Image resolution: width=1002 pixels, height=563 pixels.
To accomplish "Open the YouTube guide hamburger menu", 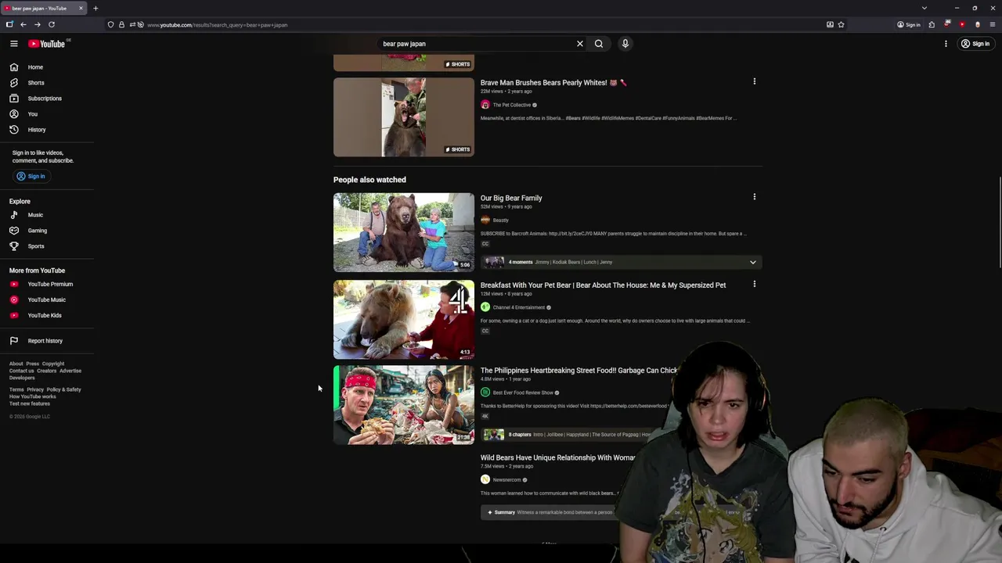I will (14, 44).
